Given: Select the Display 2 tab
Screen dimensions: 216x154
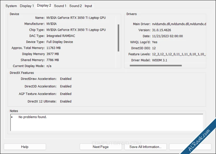Looking at the screenshot, I should 44,5.
